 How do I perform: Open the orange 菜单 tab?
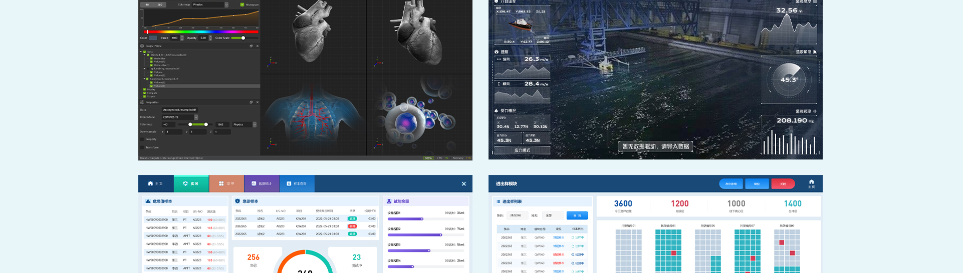(x=226, y=183)
